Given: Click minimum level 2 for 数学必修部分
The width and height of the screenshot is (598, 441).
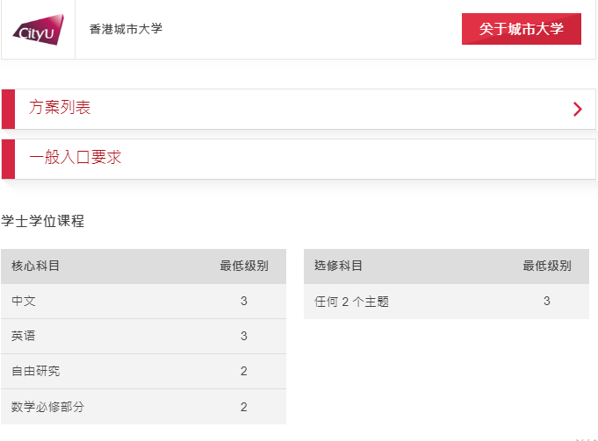Looking at the screenshot, I should (x=244, y=407).
